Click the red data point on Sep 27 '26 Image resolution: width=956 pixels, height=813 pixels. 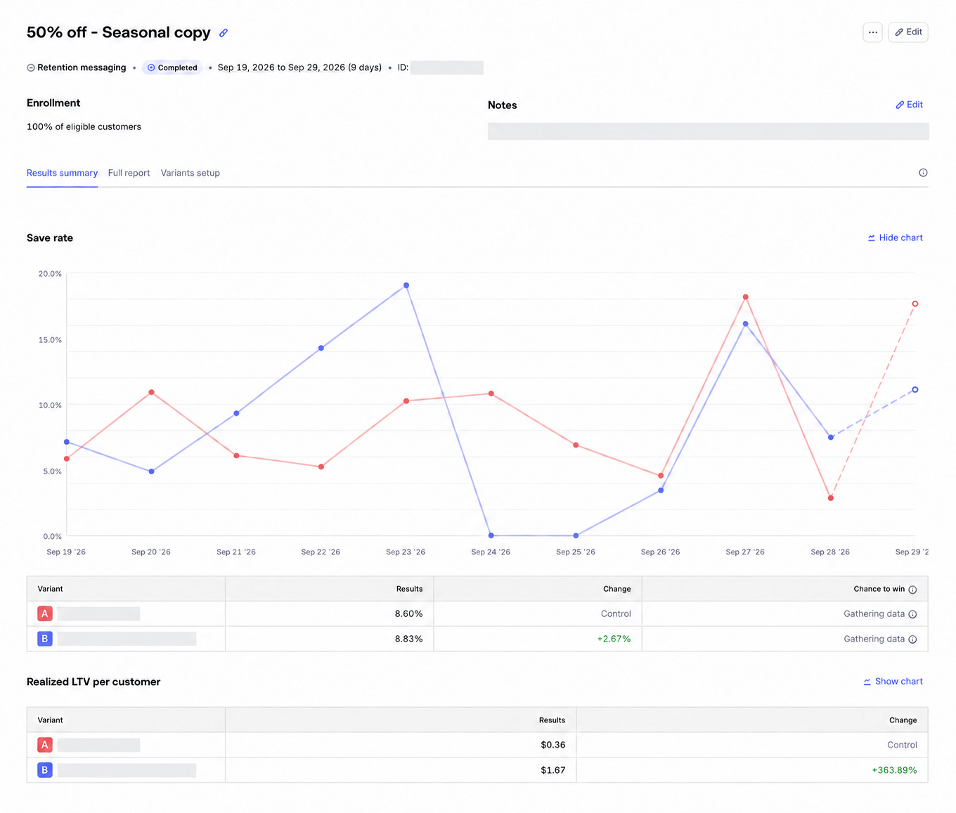pos(746,297)
